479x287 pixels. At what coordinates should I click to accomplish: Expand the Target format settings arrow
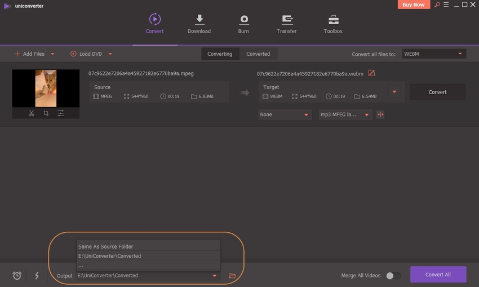pyautogui.click(x=394, y=92)
